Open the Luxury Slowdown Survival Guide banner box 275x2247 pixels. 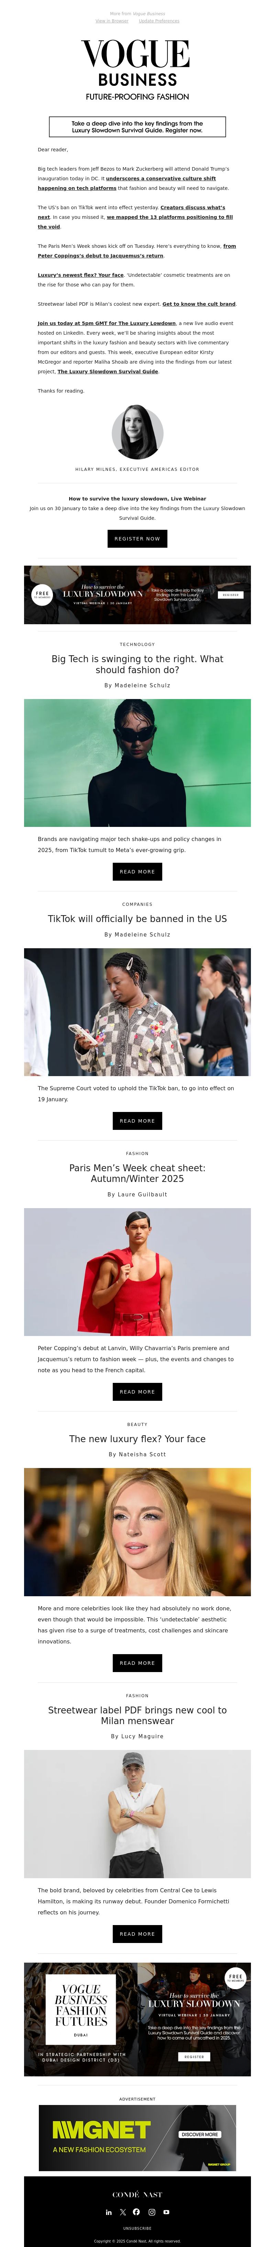click(x=137, y=126)
